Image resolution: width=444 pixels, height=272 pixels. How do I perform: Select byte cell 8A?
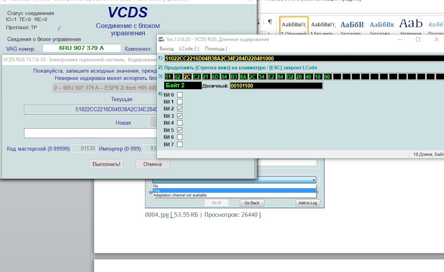coord(243,77)
